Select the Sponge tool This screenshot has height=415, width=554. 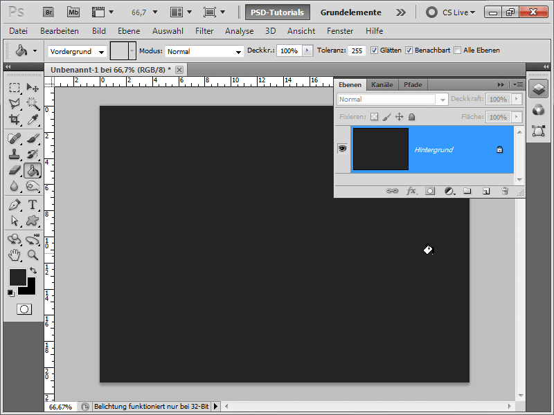(33, 186)
